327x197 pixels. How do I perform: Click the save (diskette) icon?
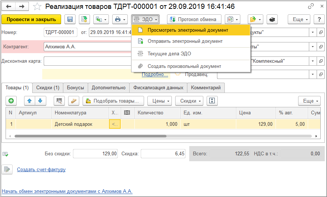(x=70, y=20)
